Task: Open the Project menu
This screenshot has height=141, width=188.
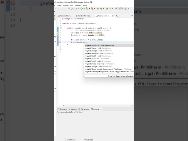Action: coord(66,6)
